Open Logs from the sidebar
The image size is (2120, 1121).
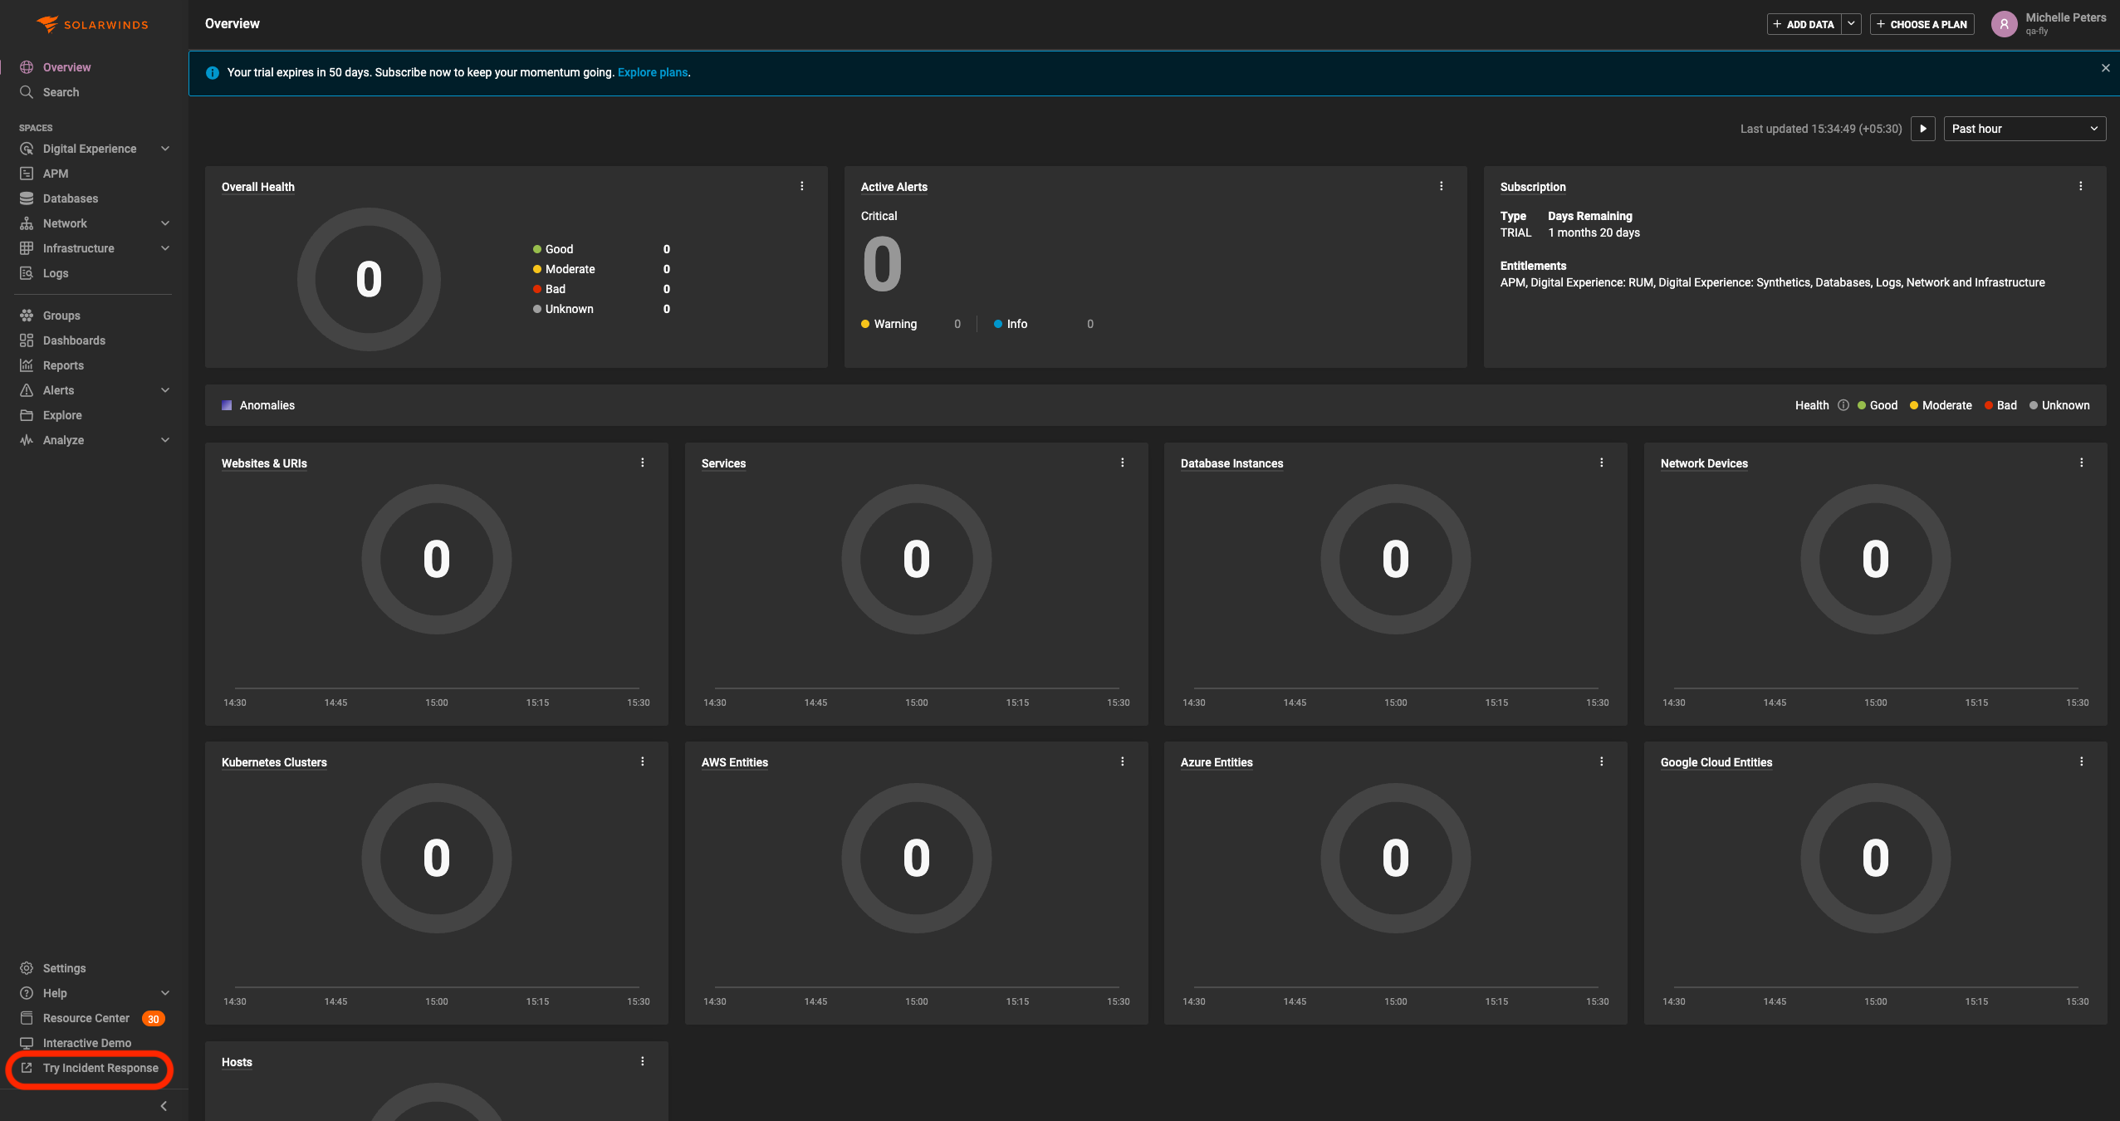(55, 273)
